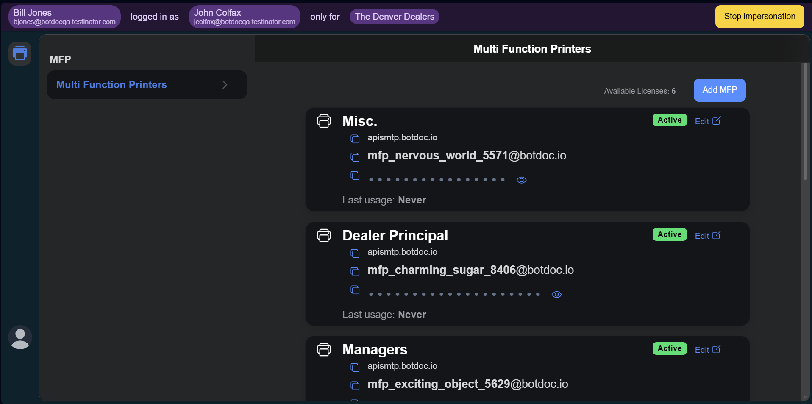This screenshot has height=404, width=812.
Task: Copy the Misc. printer hidden password
Action: (355, 175)
